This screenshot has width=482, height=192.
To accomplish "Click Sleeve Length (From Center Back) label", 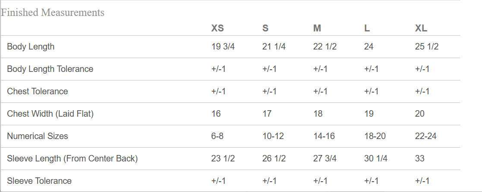I will 72,158.
